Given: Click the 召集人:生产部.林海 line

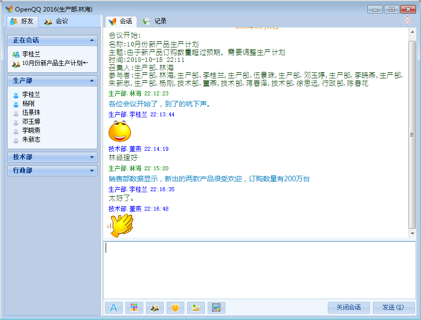Looking at the screenshot, I should point(141,67).
